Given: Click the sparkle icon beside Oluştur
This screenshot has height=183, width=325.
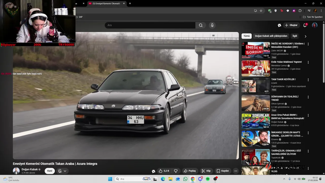Looking at the screenshot, I should point(280,25).
